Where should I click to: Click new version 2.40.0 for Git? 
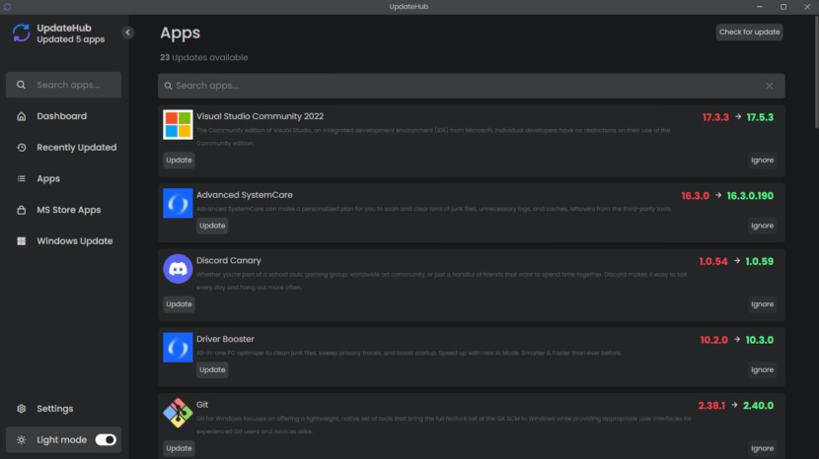point(759,405)
